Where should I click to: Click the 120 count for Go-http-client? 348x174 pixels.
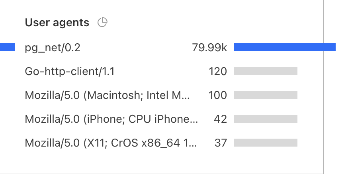[217, 72]
